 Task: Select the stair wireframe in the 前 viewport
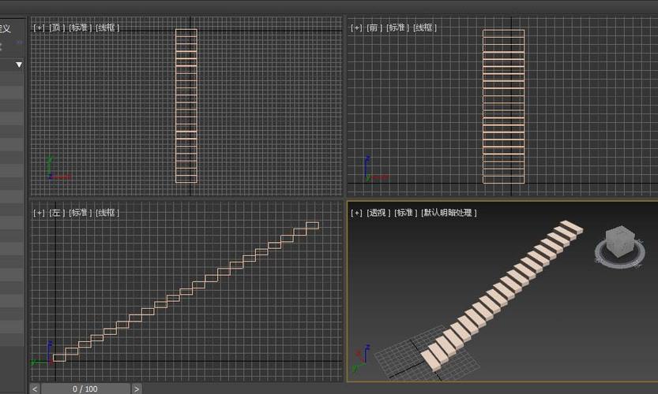click(504, 106)
